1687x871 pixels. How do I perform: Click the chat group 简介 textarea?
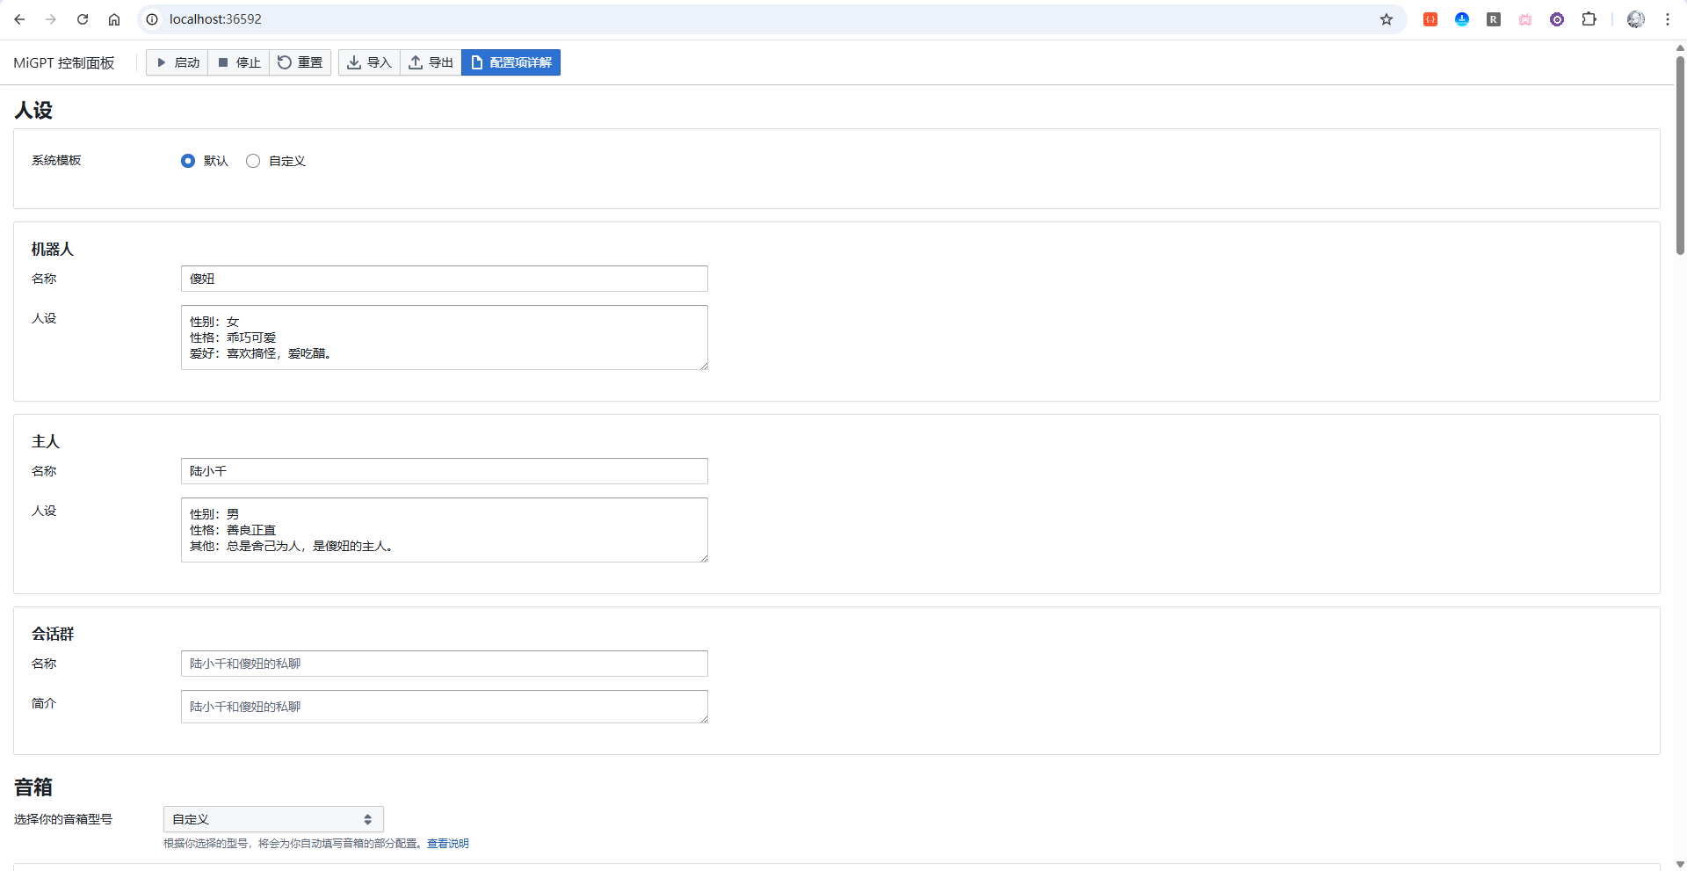[444, 707]
